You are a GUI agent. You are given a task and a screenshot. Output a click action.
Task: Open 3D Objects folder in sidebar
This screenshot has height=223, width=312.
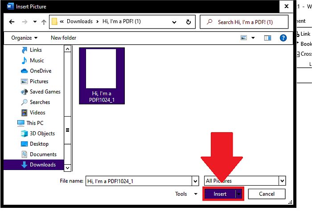coord(38,134)
